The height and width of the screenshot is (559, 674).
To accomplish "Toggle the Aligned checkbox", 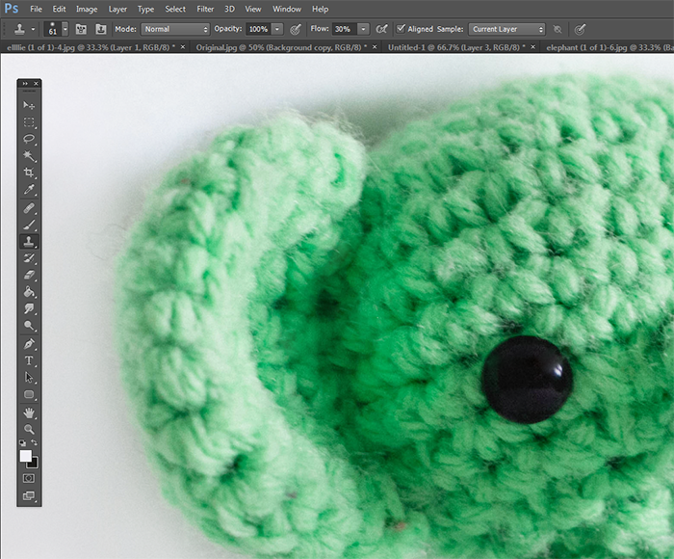I will point(401,29).
